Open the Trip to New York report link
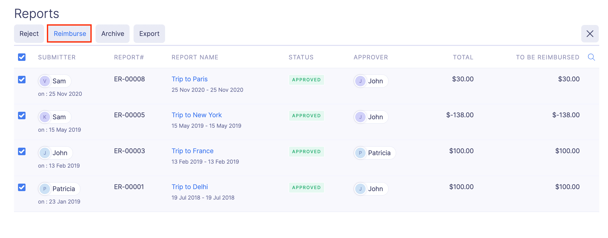The height and width of the screenshot is (238, 608). [x=197, y=115]
